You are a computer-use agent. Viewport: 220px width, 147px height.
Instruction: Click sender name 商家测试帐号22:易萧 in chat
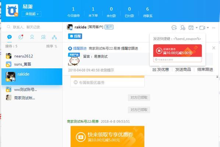tap(83, 121)
